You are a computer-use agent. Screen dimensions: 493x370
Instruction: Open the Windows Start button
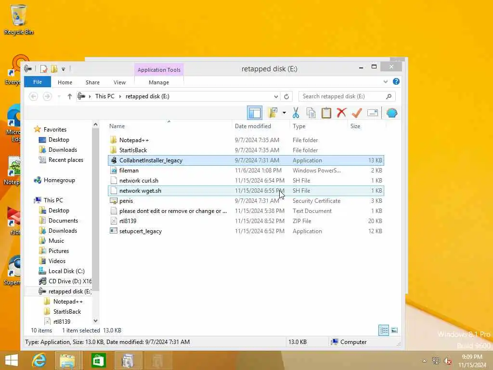coord(12,360)
